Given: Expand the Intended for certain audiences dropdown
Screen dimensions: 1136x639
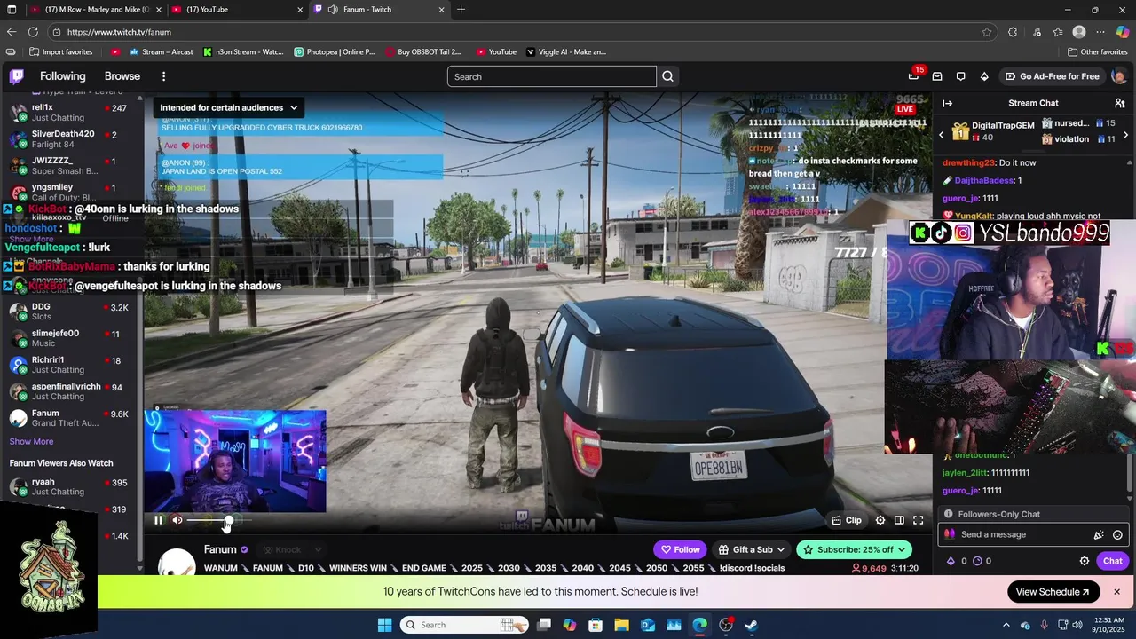Looking at the screenshot, I should point(230,107).
